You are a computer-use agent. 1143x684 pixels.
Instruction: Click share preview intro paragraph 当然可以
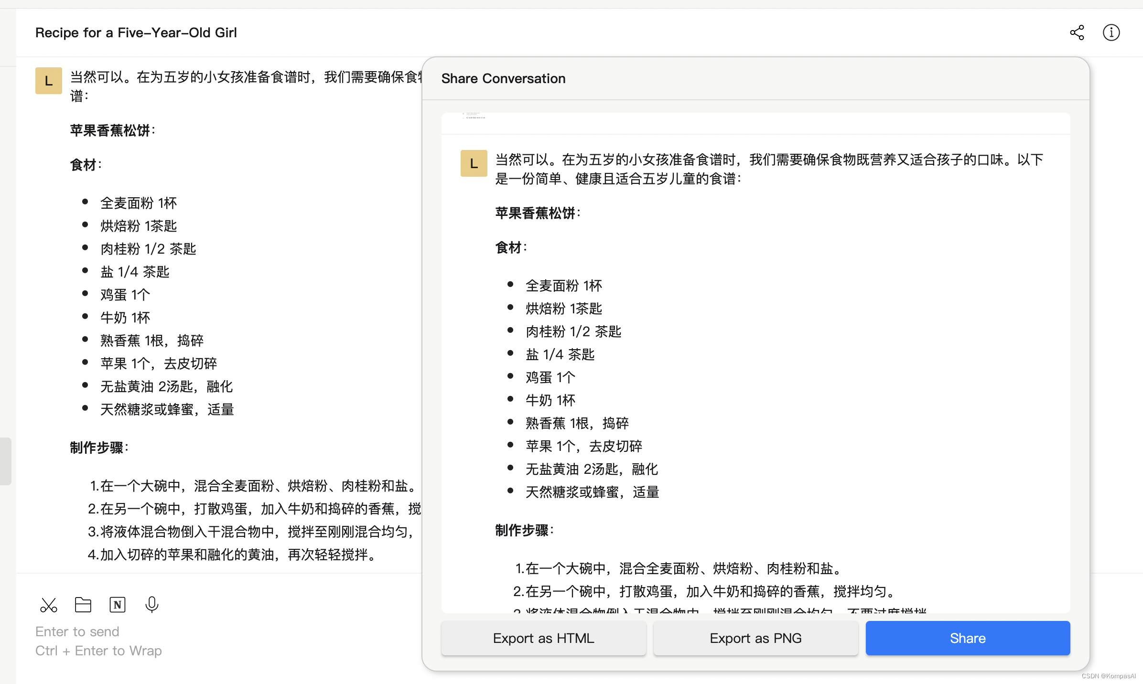pyautogui.click(x=769, y=169)
